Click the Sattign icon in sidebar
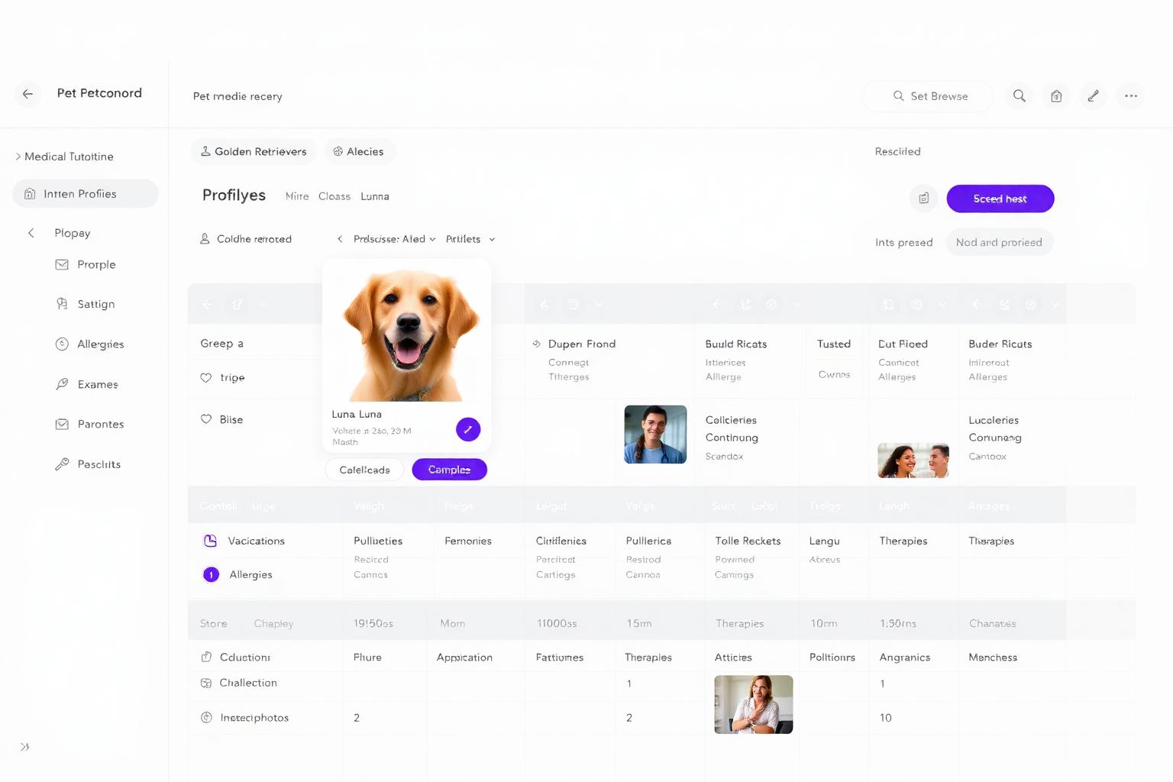The height and width of the screenshot is (782, 1173). click(62, 304)
